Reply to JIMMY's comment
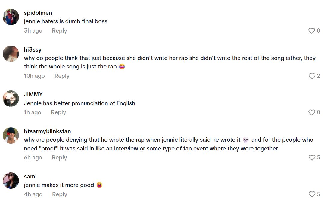Image resolution: width=327 pixels, height=202 pixels. pyautogui.click(x=58, y=112)
